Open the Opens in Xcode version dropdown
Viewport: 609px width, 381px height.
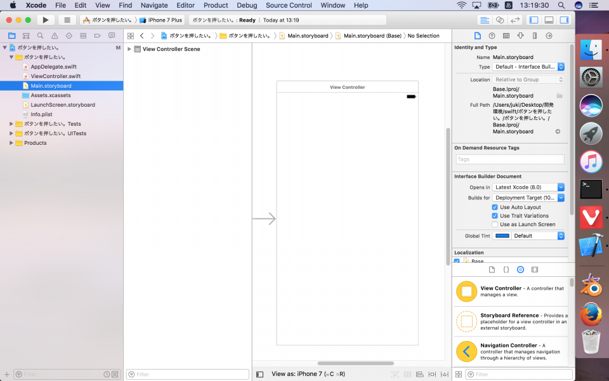[x=528, y=187]
